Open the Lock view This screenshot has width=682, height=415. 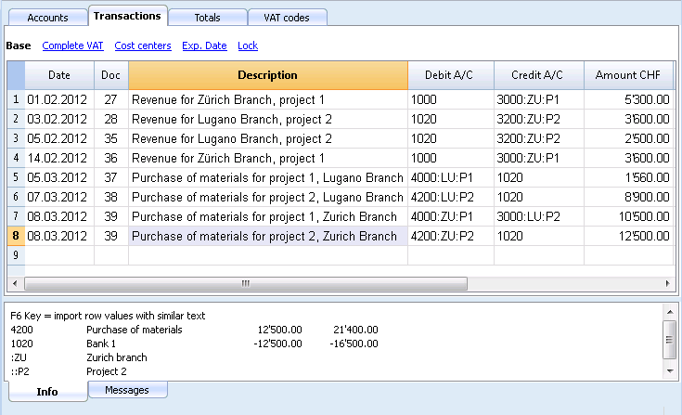[248, 45]
